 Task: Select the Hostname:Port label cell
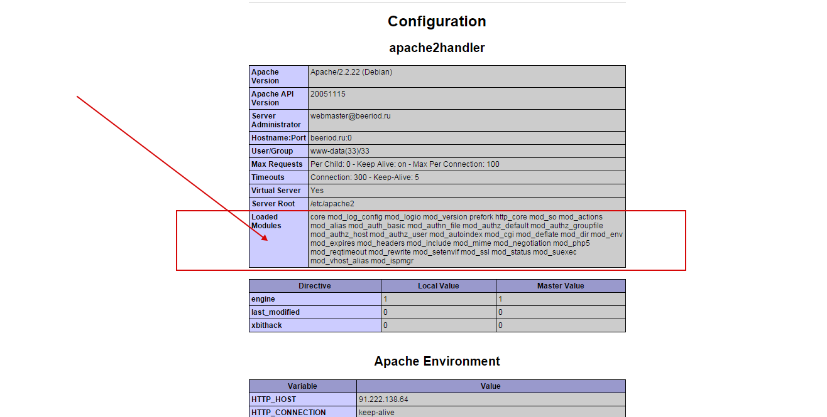pos(278,138)
